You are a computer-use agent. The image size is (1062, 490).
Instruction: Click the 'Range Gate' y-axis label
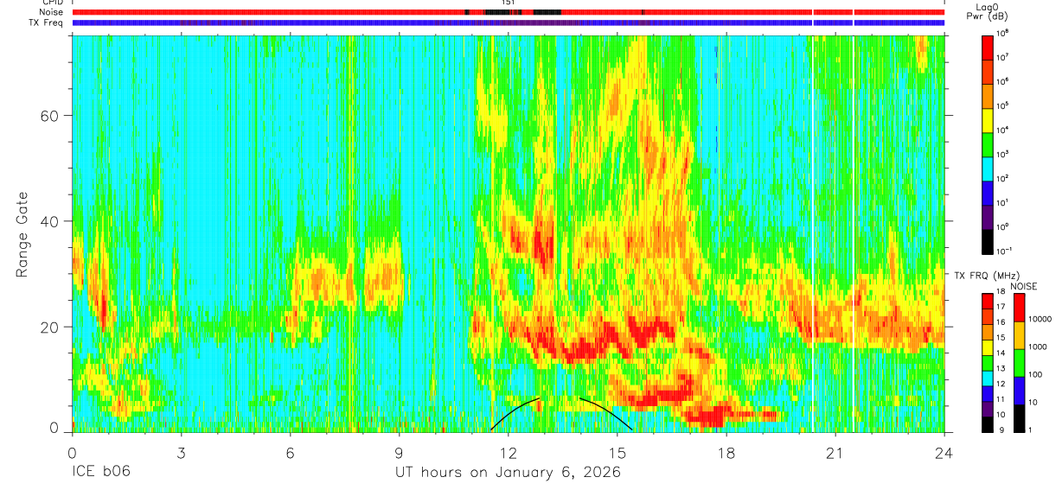(x=21, y=235)
